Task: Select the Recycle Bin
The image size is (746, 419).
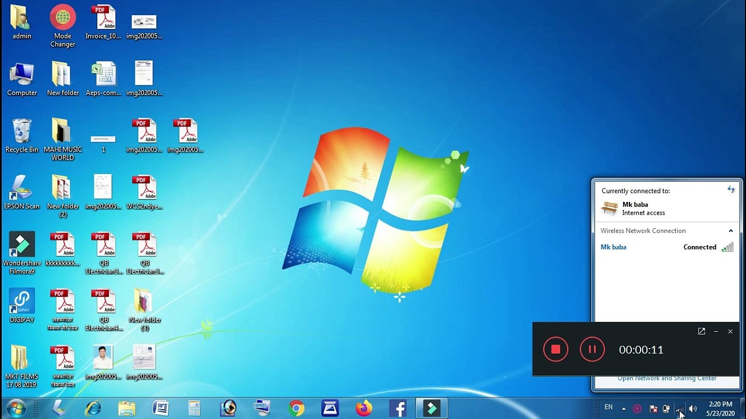Action: (x=22, y=136)
